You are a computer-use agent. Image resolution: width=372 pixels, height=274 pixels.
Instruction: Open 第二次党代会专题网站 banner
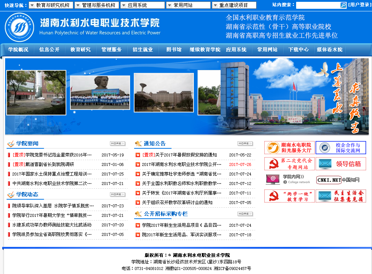tap(289, 164)
